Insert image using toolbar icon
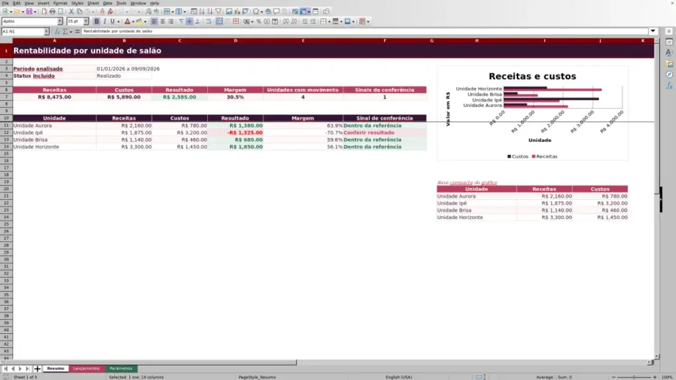The image size is (676, 380). click(229, 11)
